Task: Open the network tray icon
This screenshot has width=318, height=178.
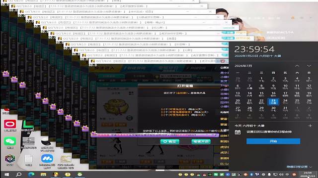Action: [275, 175]
